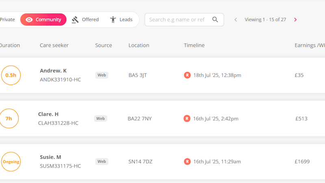The height and width of the screenshot is (183, 325).
Task: Sort by the Timeline column header
Action: click(x=194, y=45)
